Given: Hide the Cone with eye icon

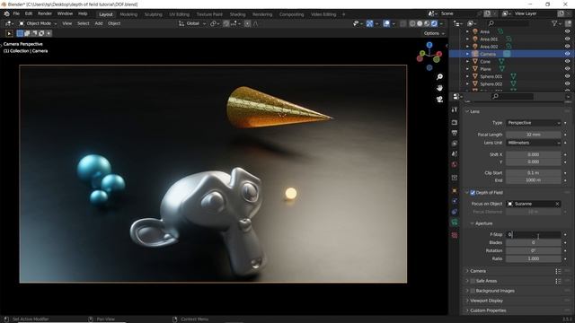Looking at the screenshot, I should 567,62.
